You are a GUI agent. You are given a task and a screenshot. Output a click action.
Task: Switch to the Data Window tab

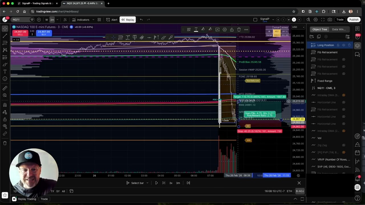coord(339,29)
